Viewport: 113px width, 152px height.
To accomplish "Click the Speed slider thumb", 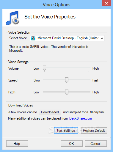I will [67, 80].
